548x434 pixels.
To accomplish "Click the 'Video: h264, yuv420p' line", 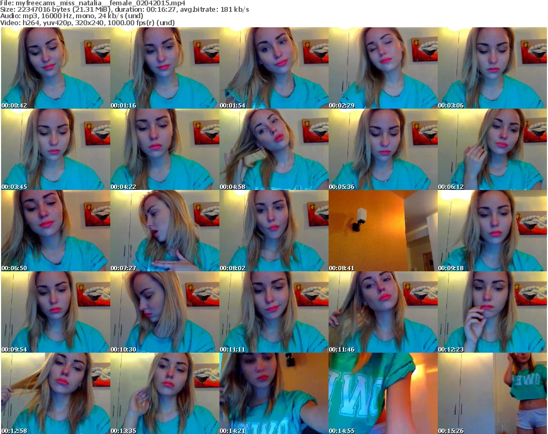I will [87, 22].
